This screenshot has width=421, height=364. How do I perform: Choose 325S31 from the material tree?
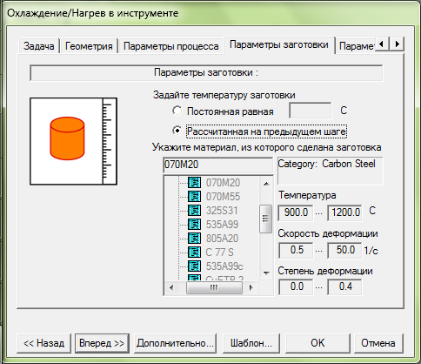(x=222, y=211)
